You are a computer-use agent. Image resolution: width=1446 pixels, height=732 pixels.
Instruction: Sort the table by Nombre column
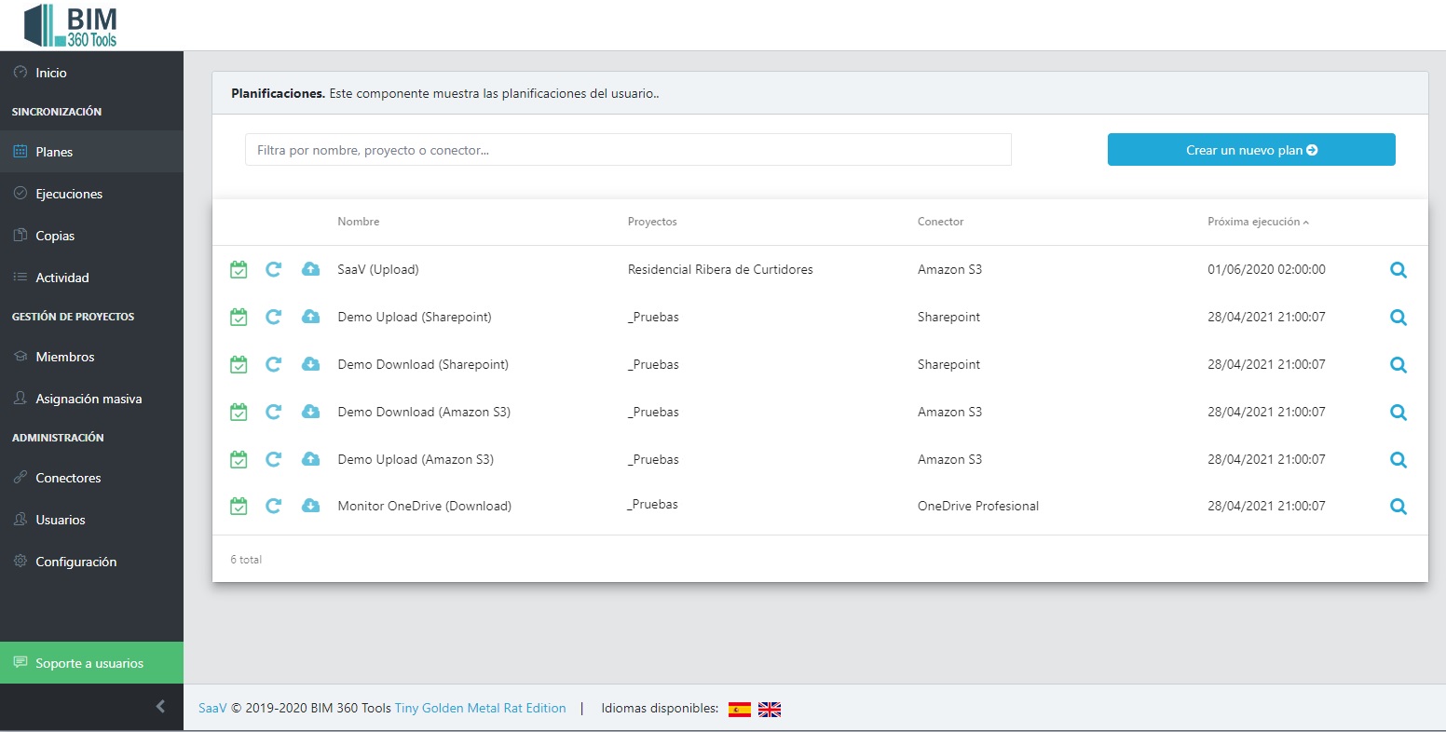point(359,222)
